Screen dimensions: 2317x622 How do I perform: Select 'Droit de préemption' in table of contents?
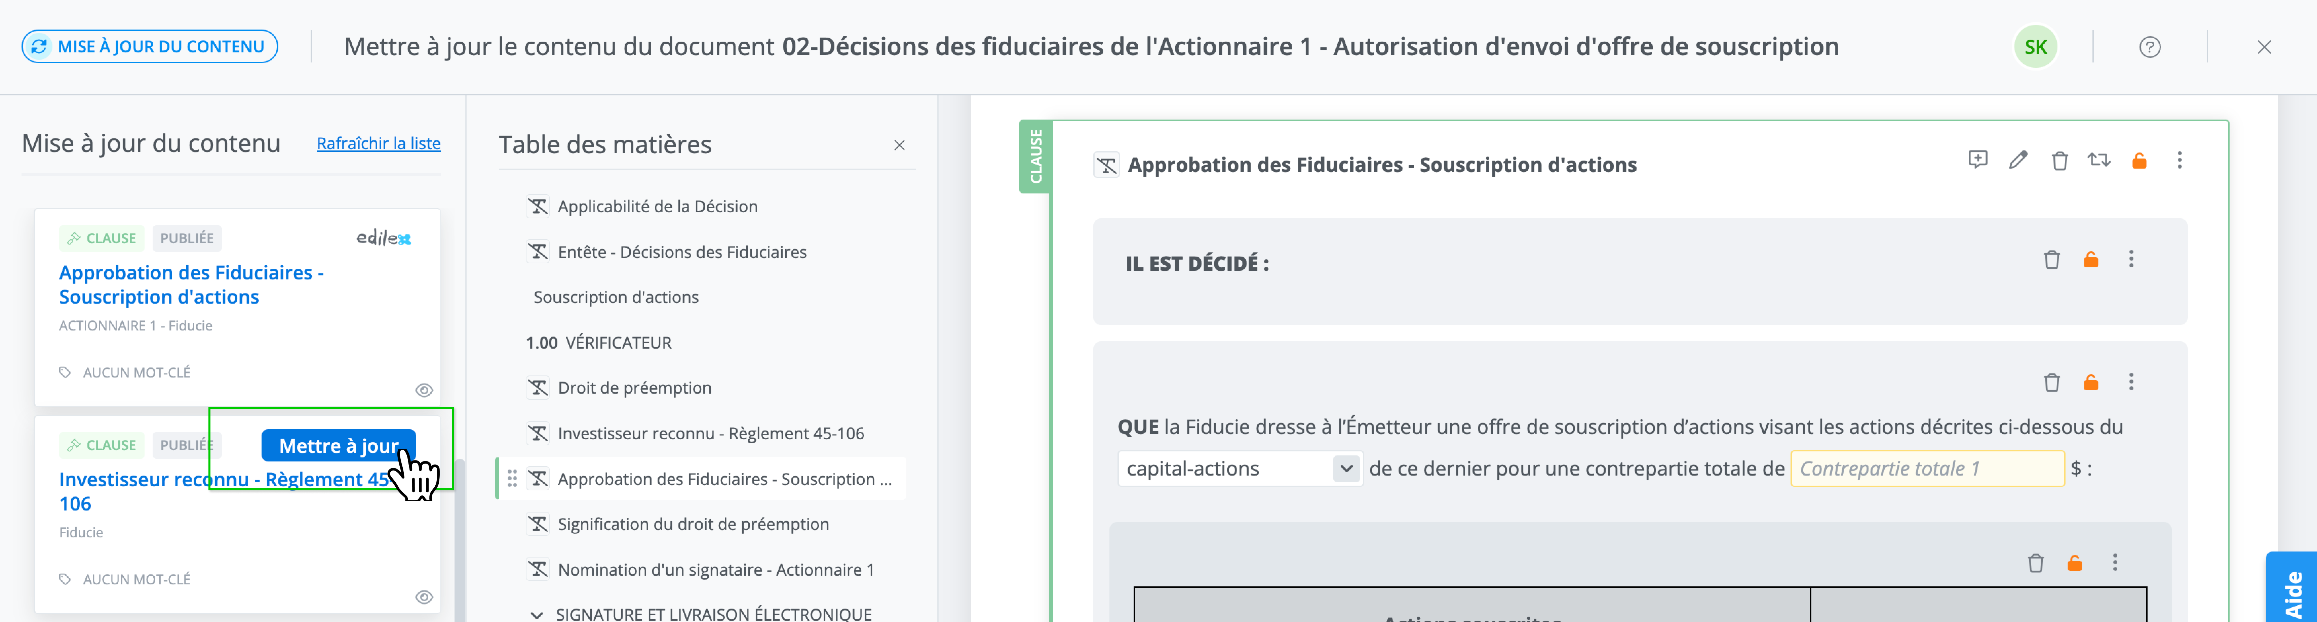(x=634, y=387)
